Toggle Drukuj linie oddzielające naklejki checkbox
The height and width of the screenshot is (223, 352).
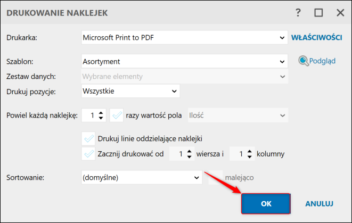pyautogui.click(x=88, y=139)
